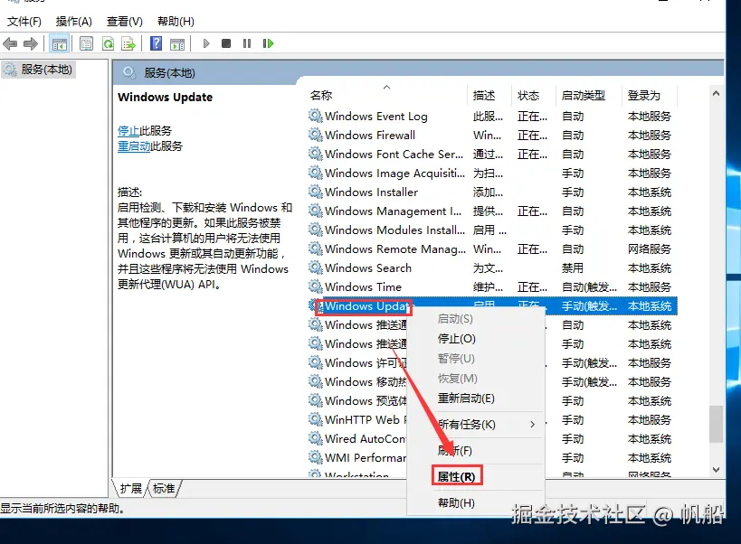Click the Refresh toolbar icon
Screen dimensions: 741x544
coord(109,44)
